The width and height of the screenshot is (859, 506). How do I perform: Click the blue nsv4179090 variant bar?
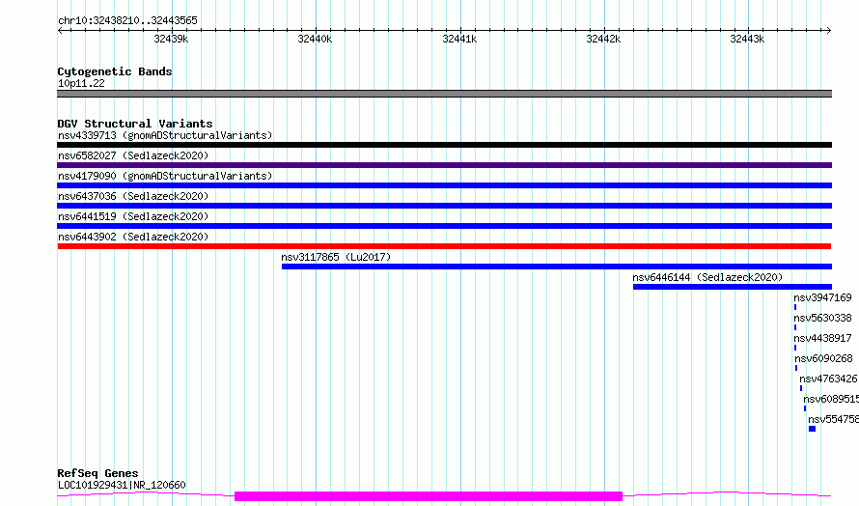(x=444, y=185)
